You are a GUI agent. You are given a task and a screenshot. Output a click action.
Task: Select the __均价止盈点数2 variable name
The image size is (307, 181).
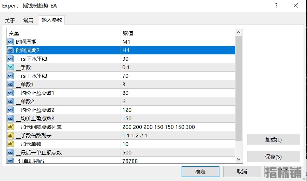35,110
